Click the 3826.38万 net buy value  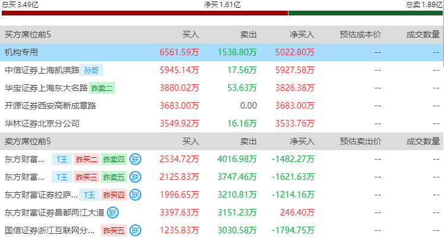pyautogui.click(x=295, y=88)
